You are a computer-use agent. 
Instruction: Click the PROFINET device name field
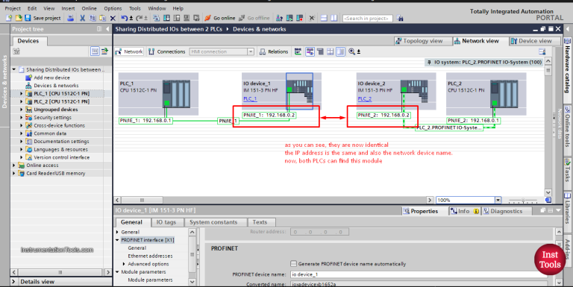(419, 274)
